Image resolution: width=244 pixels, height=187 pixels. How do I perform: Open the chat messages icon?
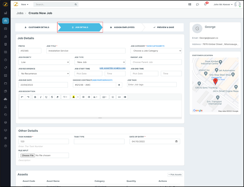[x=197, y=4]
